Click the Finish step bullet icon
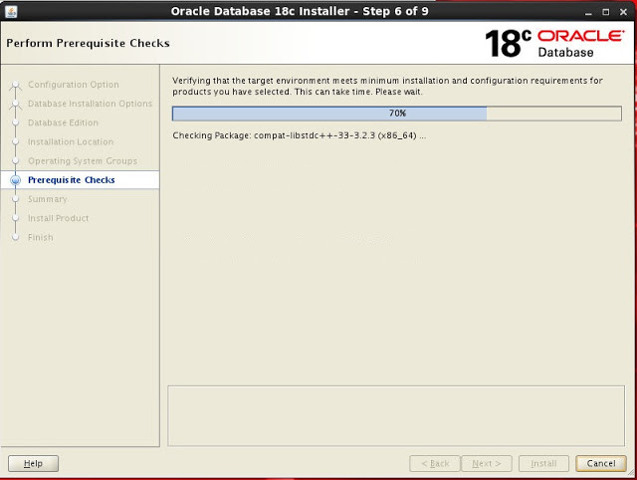 pos(15,238)
